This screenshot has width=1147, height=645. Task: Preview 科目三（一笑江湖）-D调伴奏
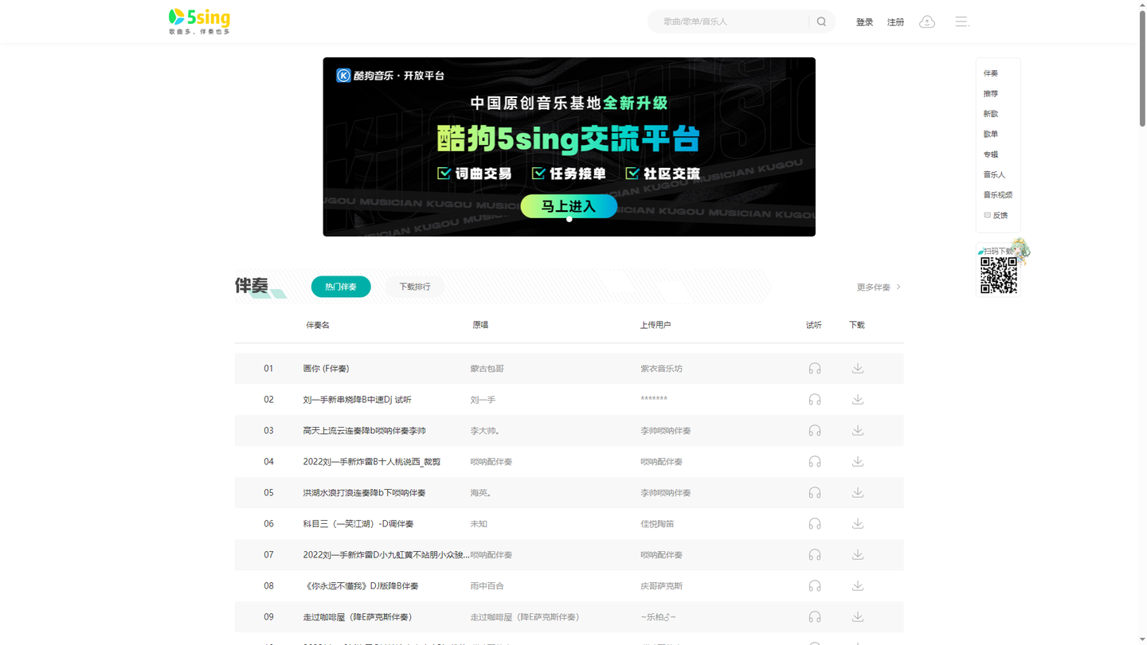[815, 524]
